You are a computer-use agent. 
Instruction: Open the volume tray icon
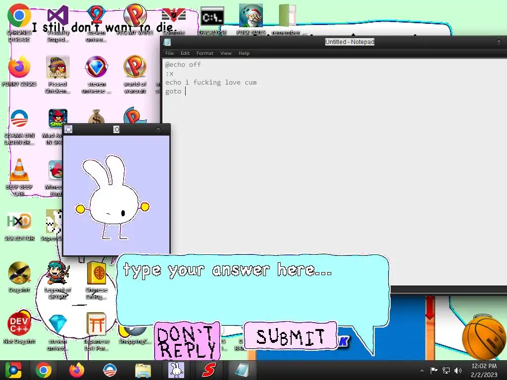click(x=458, y=370)
